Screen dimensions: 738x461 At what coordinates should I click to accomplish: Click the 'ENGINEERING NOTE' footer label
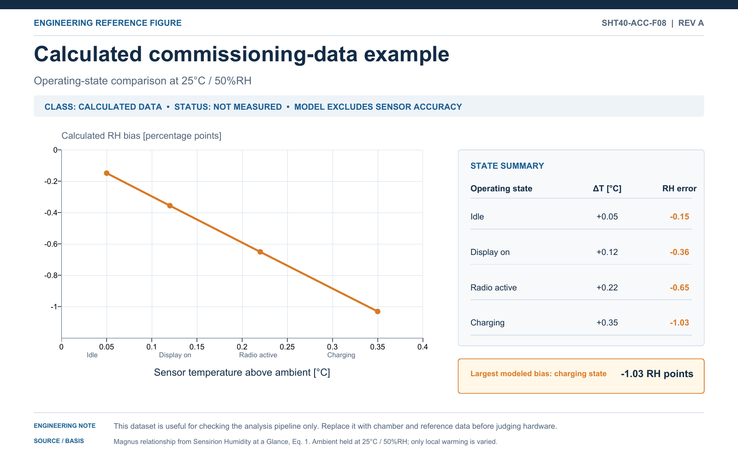[65, 426]
